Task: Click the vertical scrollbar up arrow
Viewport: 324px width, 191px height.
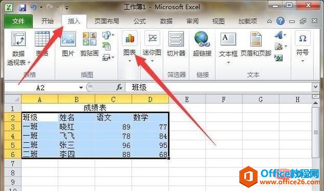Action: pyautogui.click(x=316, y=103)
